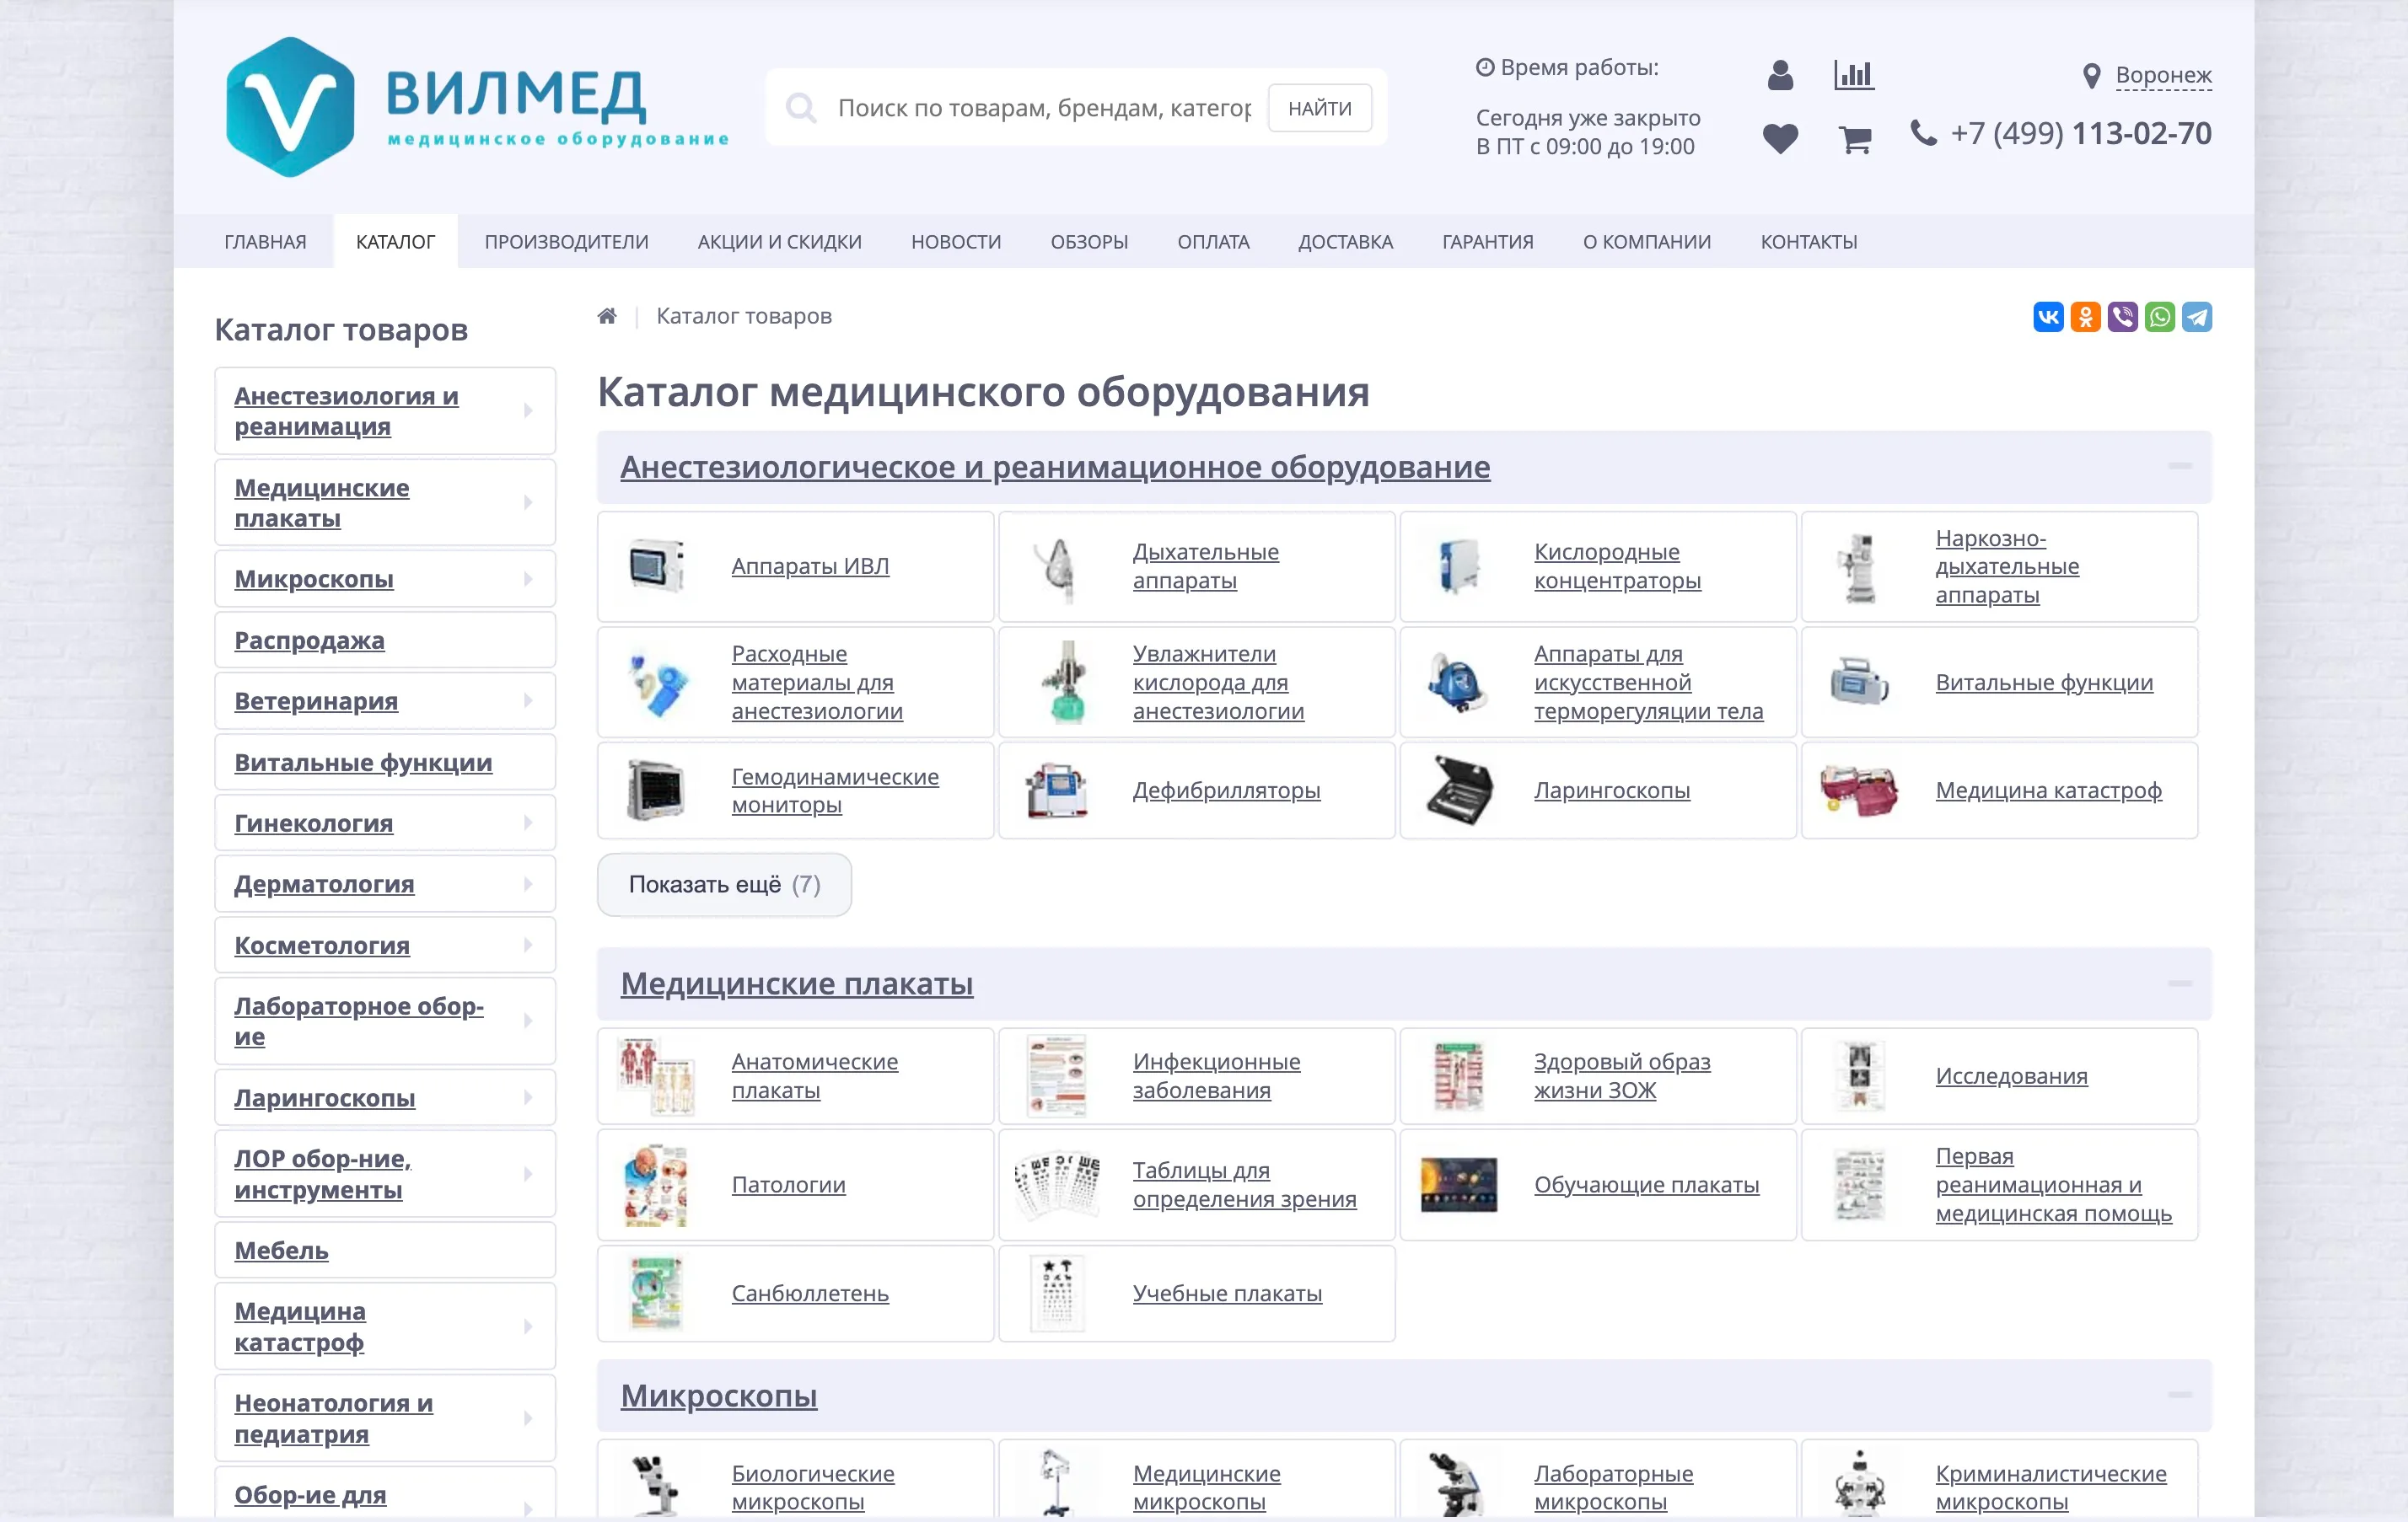This screenshot has height=1522, width=2408.
Task: Open the Увлажнители кислорода link
Action: click(1218, 682)
